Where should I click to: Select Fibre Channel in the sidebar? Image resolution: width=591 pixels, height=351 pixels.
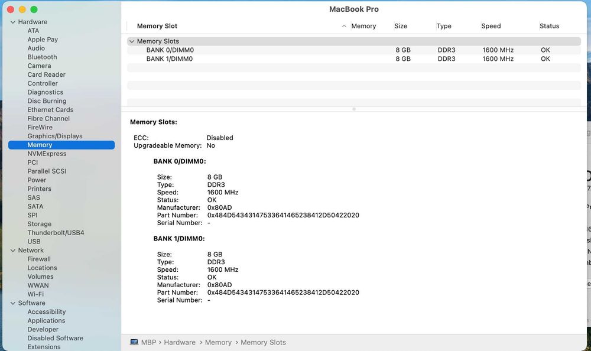point(48,118)
